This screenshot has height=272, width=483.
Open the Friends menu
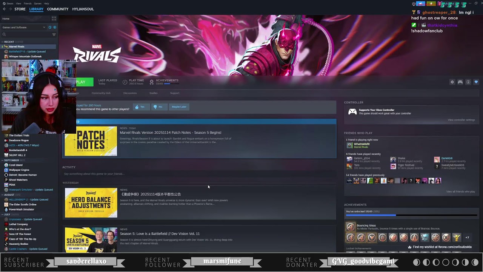[28, 3]
